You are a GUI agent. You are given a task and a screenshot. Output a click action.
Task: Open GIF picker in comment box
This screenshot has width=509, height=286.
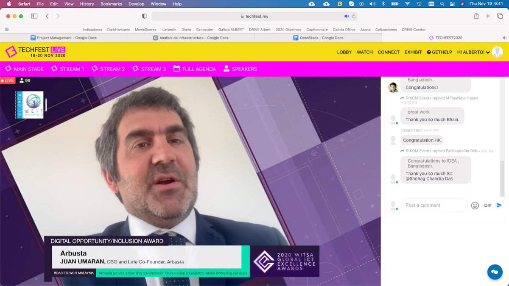(x=488, y=205)
